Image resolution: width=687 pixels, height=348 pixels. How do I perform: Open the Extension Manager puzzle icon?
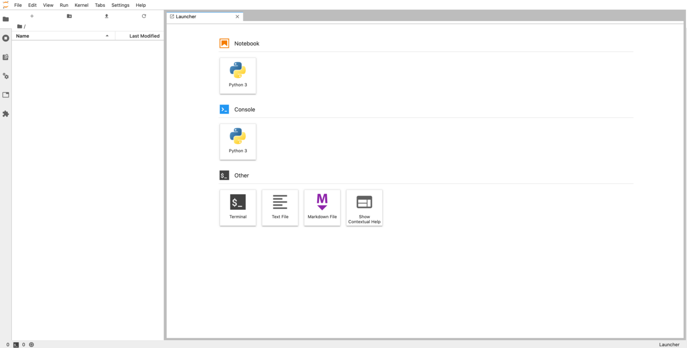tap(6, 114)
